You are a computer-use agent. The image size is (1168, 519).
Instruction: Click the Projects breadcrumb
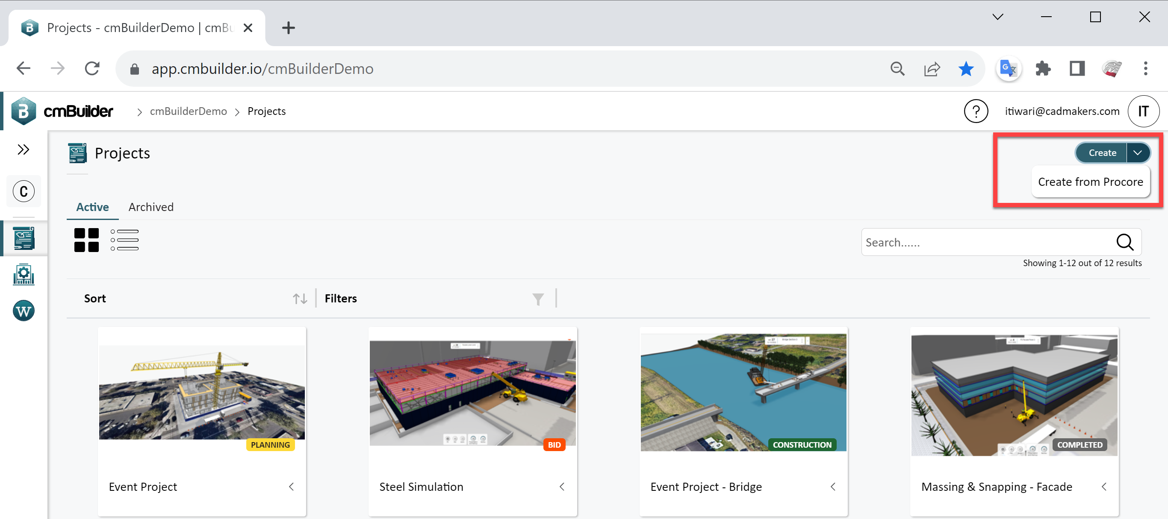click(267, 111)
